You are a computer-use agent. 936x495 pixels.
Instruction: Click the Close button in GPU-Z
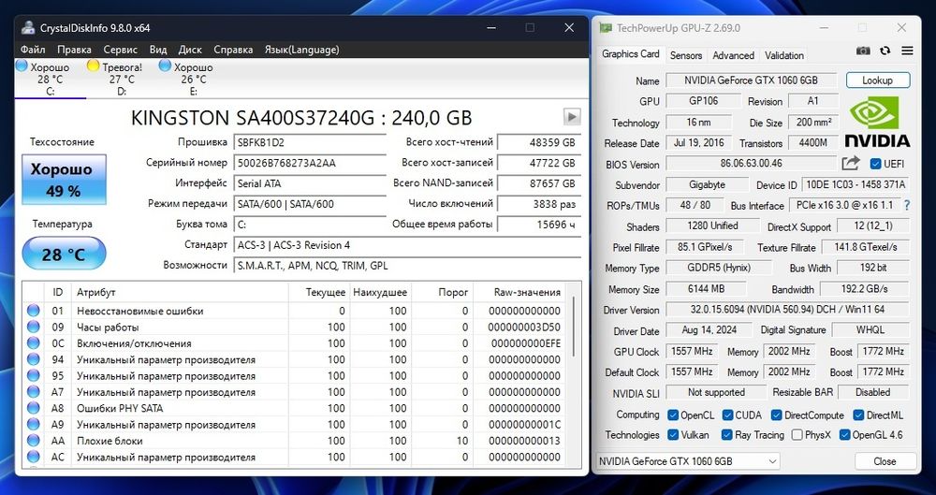click(885, 461)
